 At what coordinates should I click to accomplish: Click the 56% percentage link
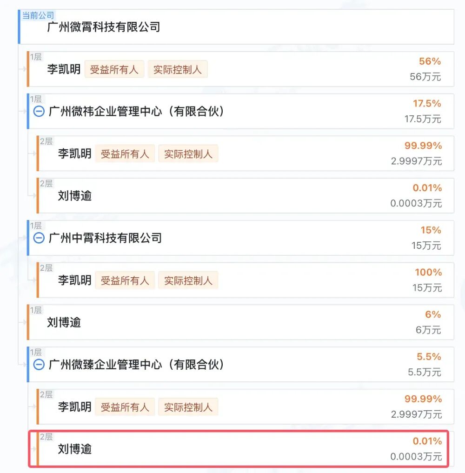(431, 61)
